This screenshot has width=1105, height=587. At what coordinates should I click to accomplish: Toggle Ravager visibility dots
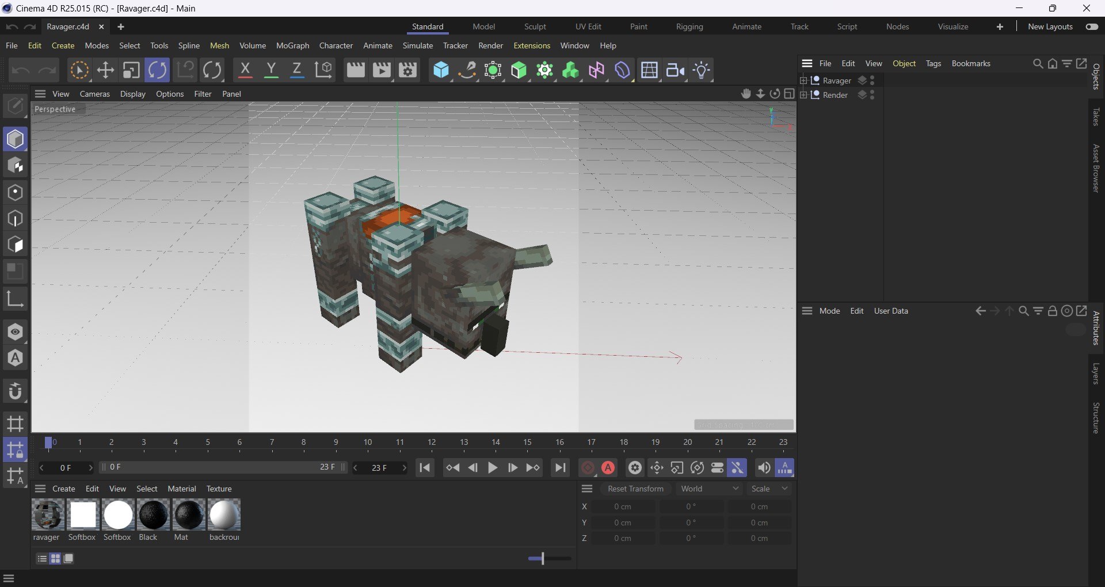coord(873,81)
